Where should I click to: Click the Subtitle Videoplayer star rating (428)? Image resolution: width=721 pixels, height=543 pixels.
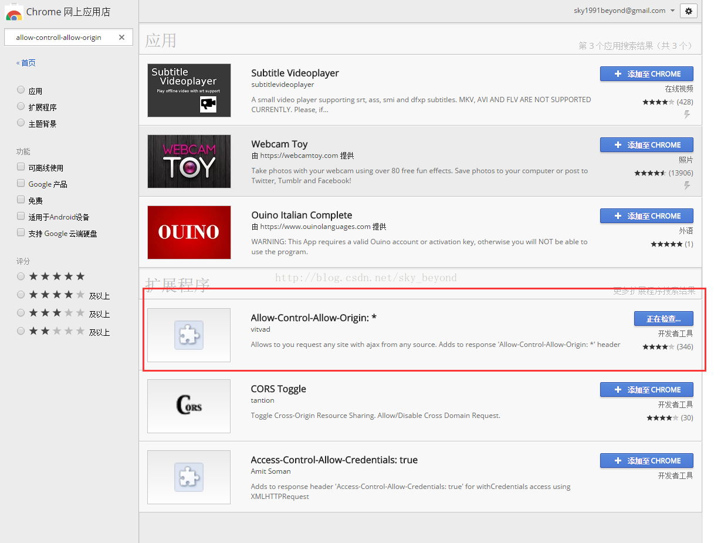click(x=668, y=102)
